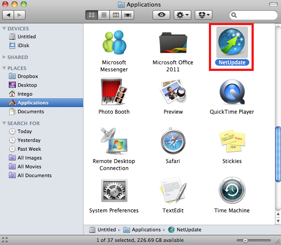Launch the Safari compass icon
The image size is (281, 245).
(173, 141)
